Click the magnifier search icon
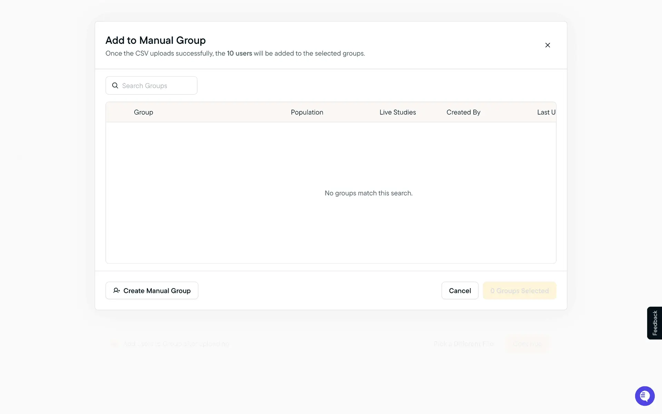The width and height of the screenshot is (662, 414). tap(115, 86)
